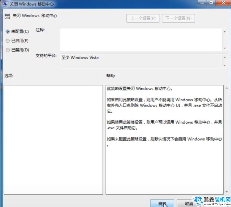Close the 关闭 Windows 移动中心 dialog window
This screenshot has height=207, width=231.
coord(223,3)
